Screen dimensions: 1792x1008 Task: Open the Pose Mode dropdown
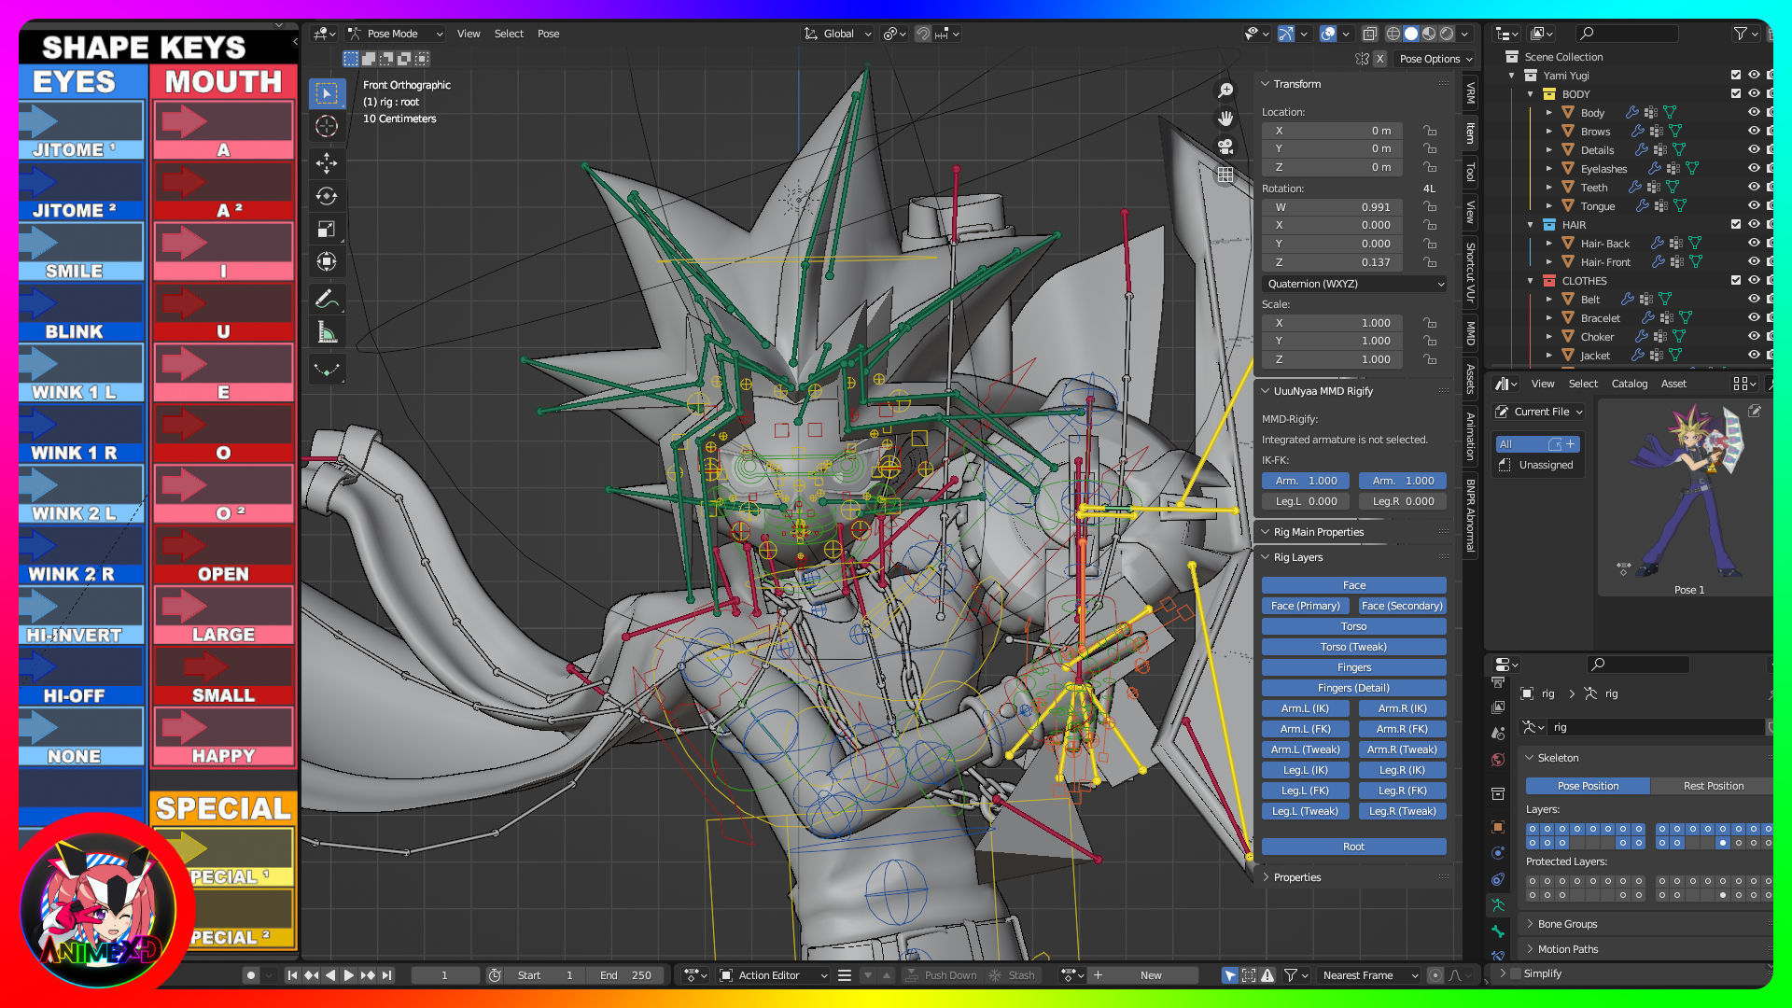click(x=396, y=34)
